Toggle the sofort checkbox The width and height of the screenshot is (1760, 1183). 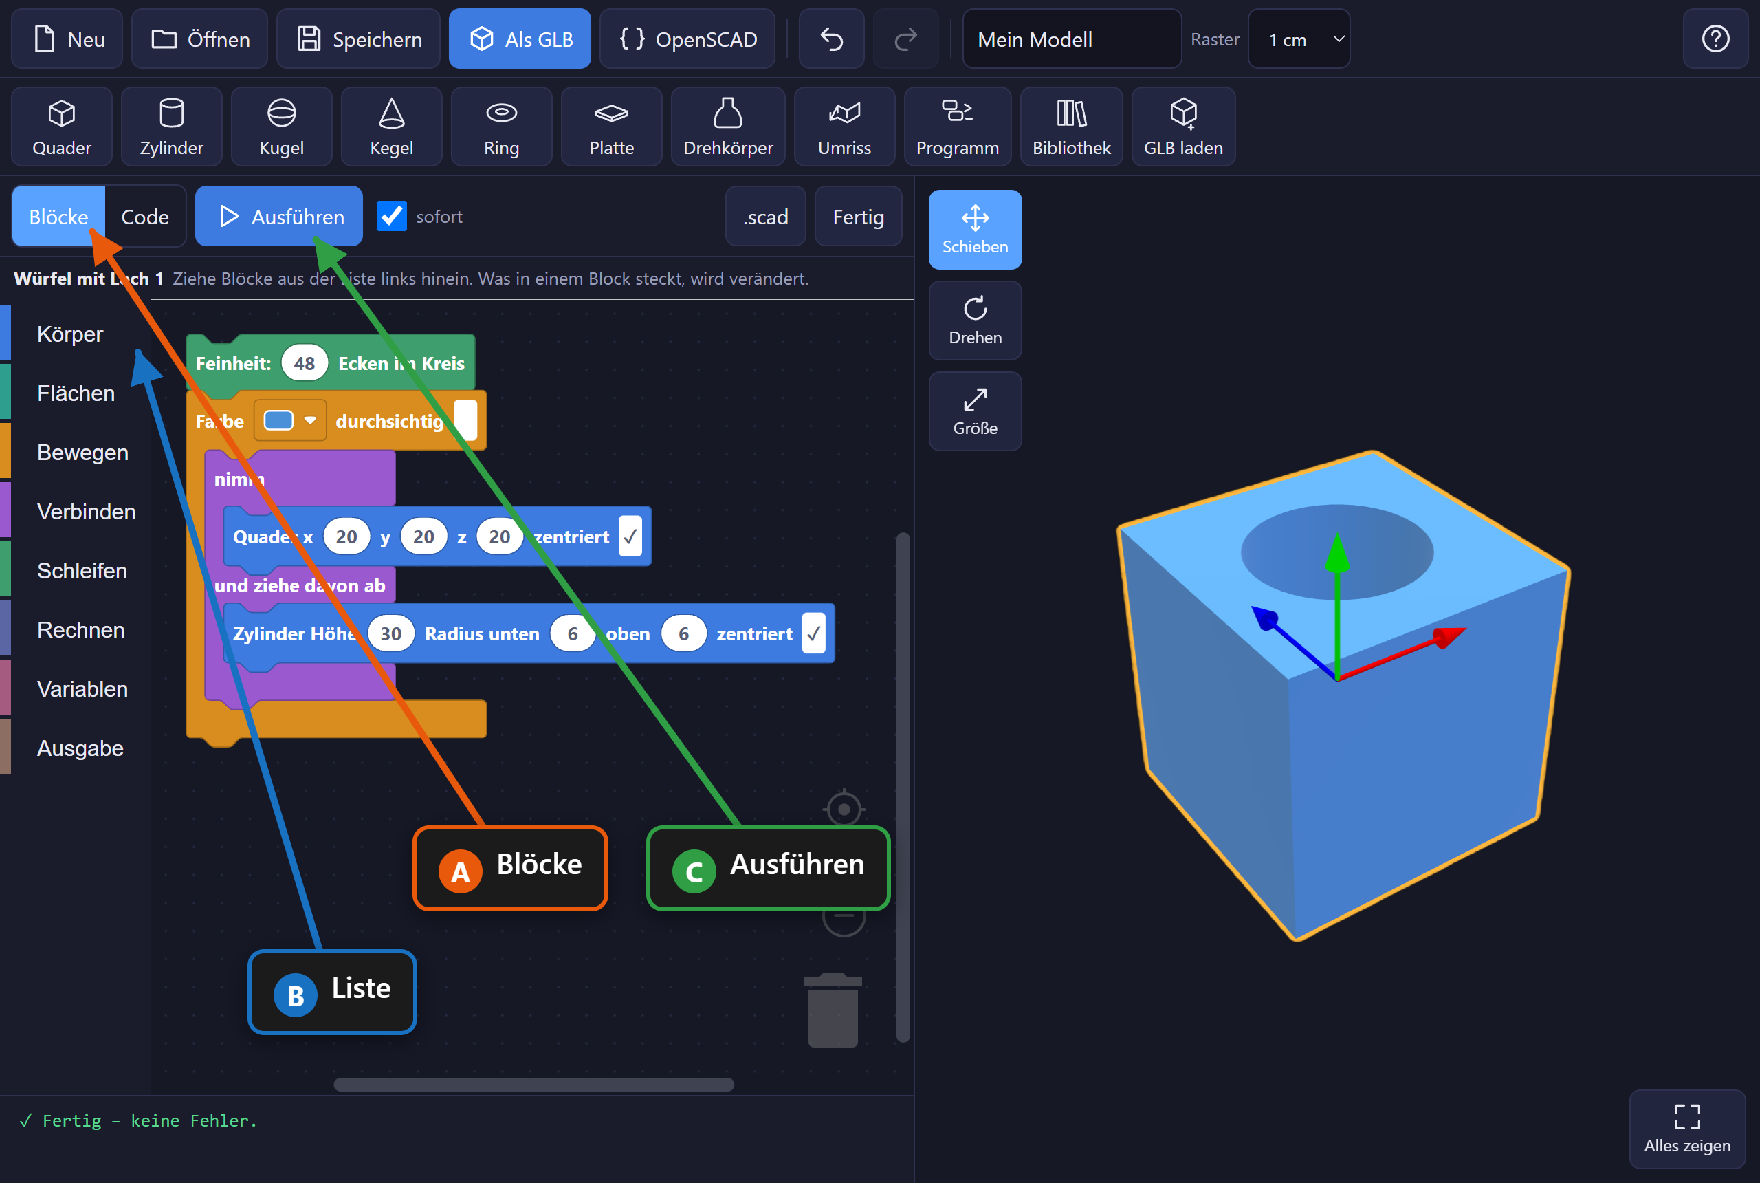tap(392, 217)
